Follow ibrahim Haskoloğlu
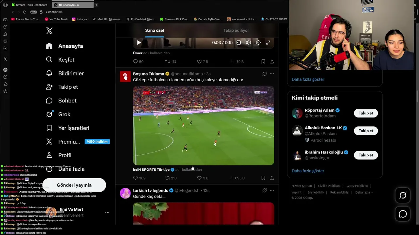This screenshot has height=235, width=419. tap(366, 155)
